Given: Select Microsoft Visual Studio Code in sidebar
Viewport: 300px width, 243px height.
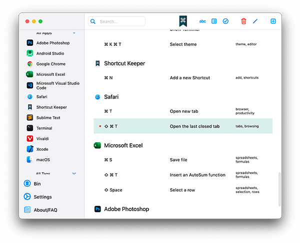Looking at the screenshot, I should (x=58, y=85).
